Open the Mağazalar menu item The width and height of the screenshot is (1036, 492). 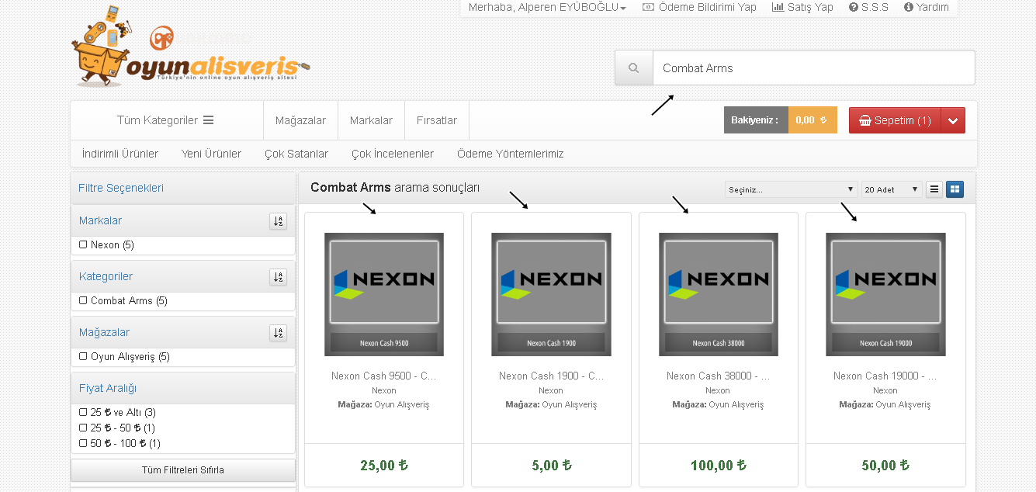point(301,120)
